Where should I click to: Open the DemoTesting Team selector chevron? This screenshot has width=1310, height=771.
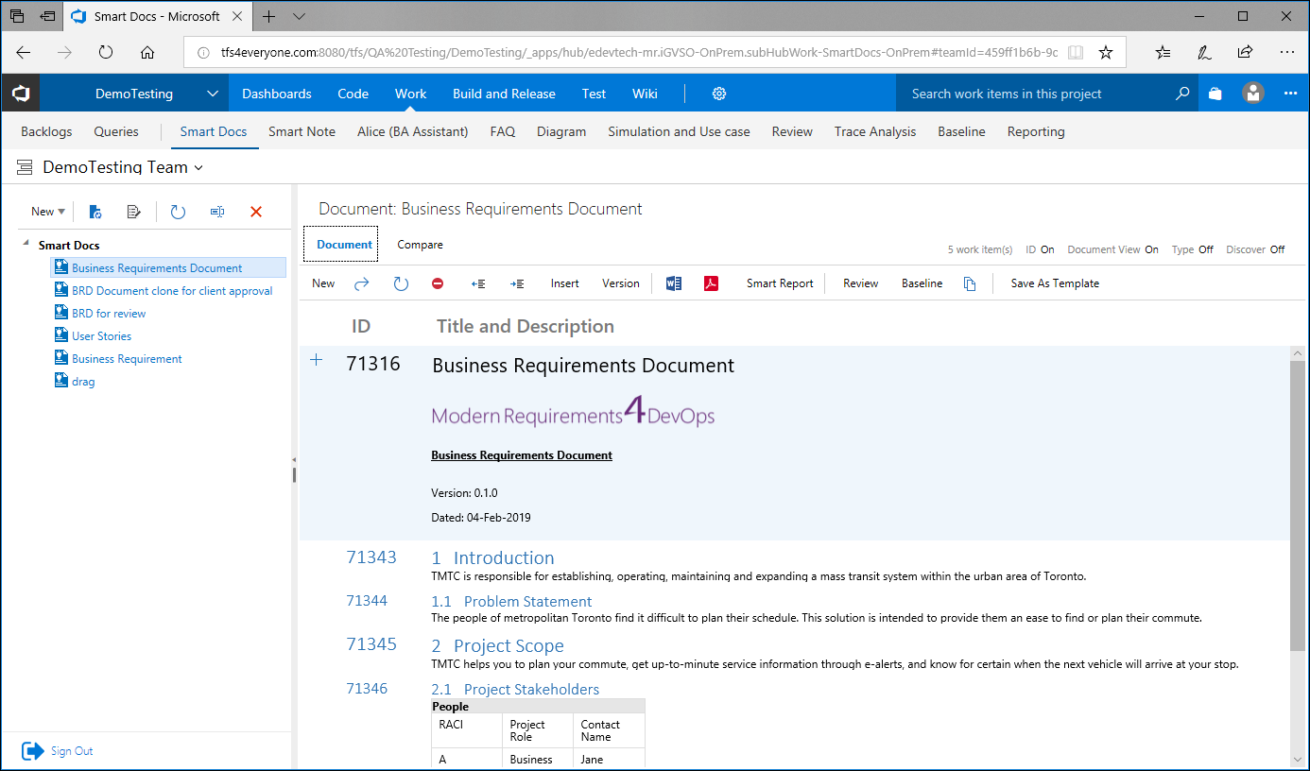click(x=198, y=168)
